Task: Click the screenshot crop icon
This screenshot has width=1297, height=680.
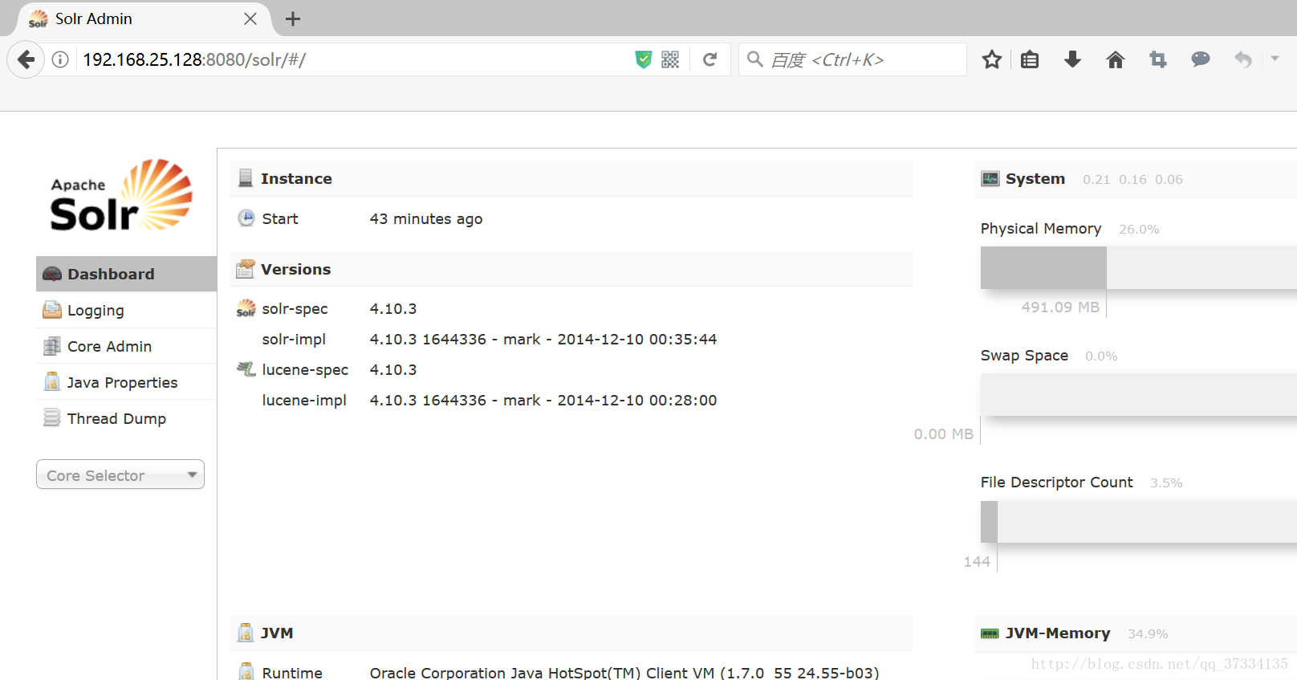Action: (x=1158, y=59)
